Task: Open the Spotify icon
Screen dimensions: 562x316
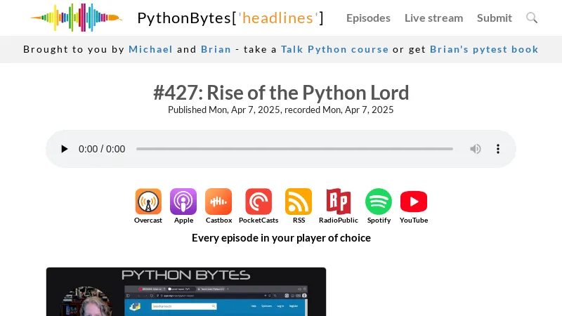Action: pos(379,202)
